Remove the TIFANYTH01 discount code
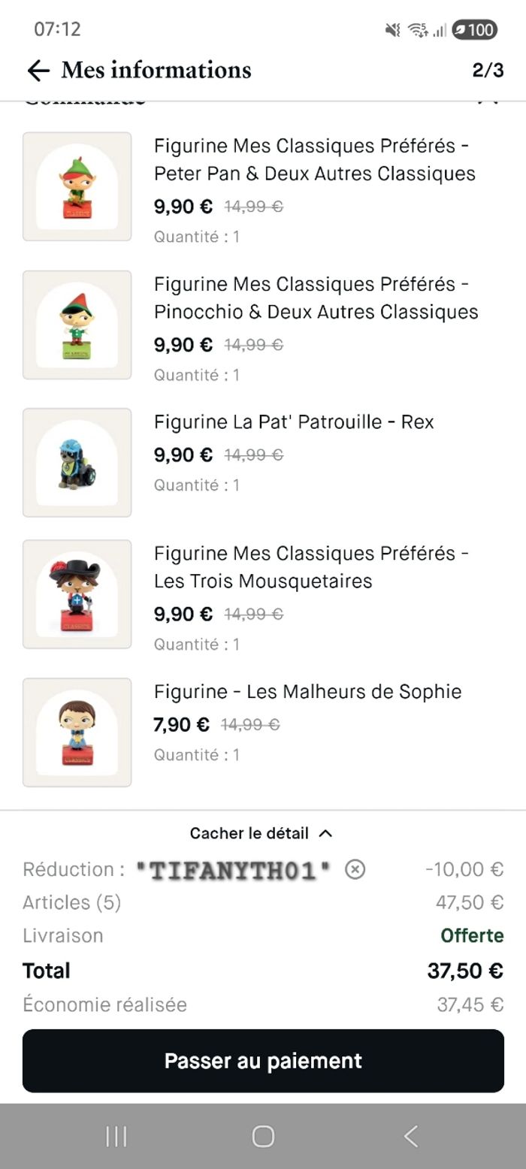Screen dimensions: 526x1169 tap(355, 869)
